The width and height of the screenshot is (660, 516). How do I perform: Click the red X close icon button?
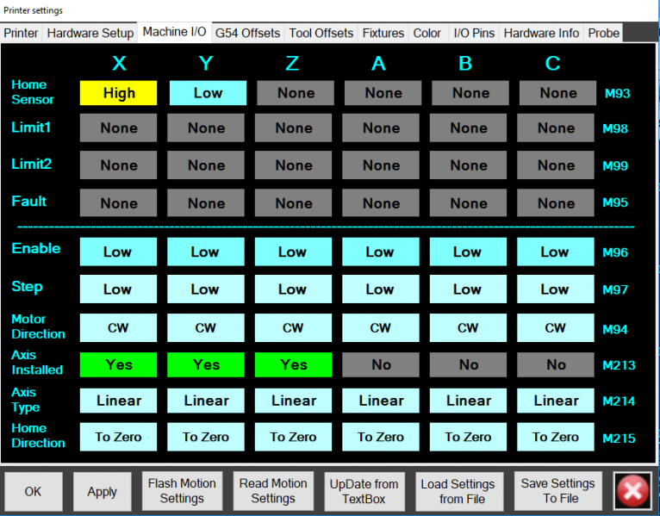pyautogui.click(x=632, y=491)
